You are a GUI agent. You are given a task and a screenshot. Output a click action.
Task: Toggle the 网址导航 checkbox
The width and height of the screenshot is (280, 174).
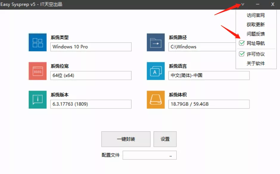(x=242, y=44)
